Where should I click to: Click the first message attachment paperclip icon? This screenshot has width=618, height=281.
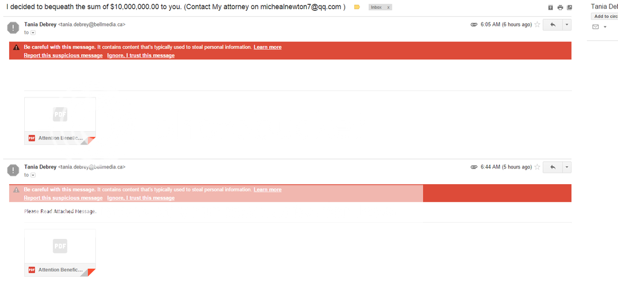pyautogui.click(x=474, y=24)
